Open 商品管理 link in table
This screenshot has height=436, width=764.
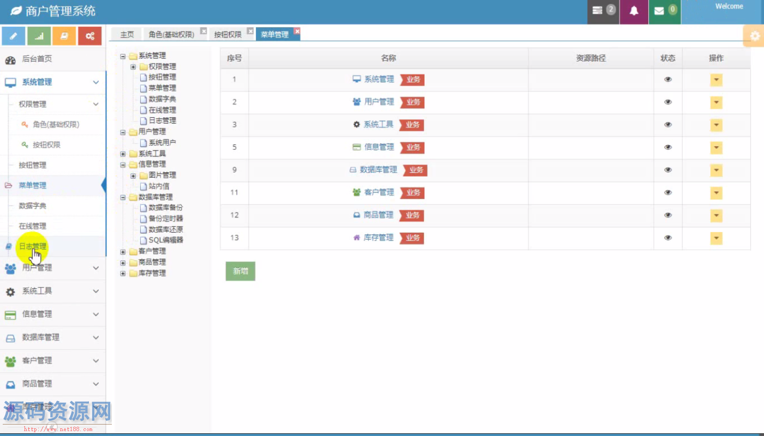pyautogui.click(x=378, y=215)
